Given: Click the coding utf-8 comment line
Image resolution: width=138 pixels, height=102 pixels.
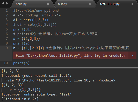Looking at the screenshot, I should click(x=37, y=15).
